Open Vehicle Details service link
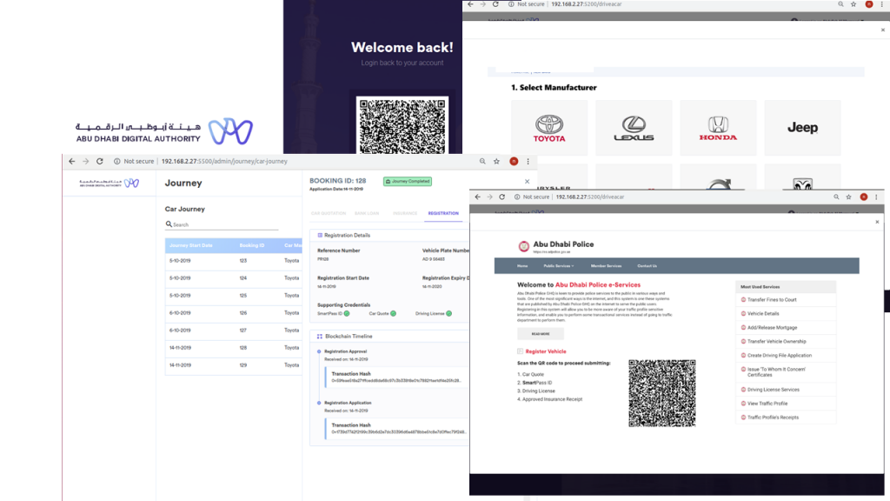The height and width of the screenshot is (501, 890). (763, 313)
